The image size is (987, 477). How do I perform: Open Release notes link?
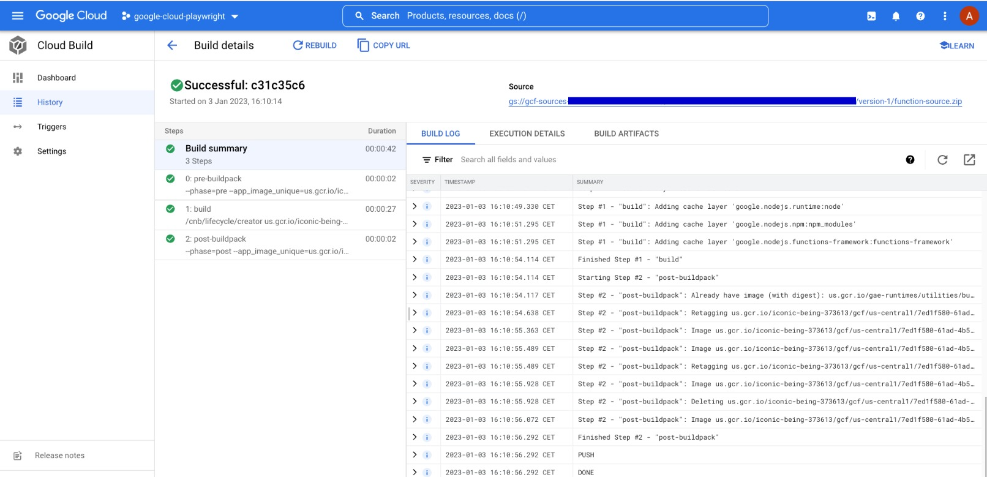click(x=59, y=456)
